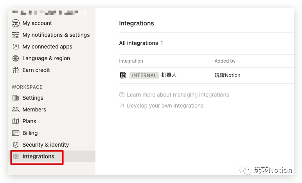Click the workspace Settings building icon
This screenshot has width=302, height=183.
click(x=16, y=98)
